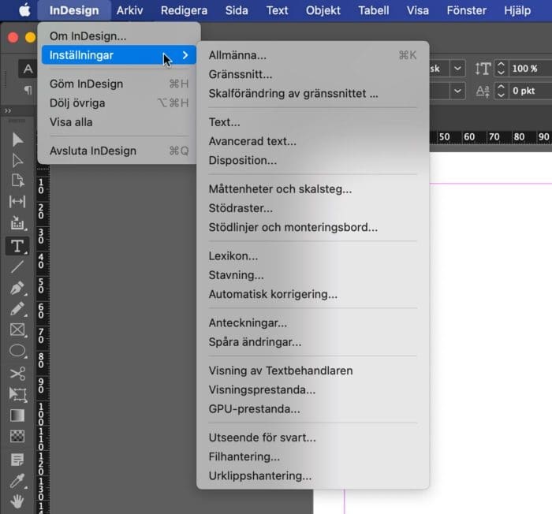Click the vertical scale 100 % field
The height and width of the screenshot is (514, 552).
point(531,69)
